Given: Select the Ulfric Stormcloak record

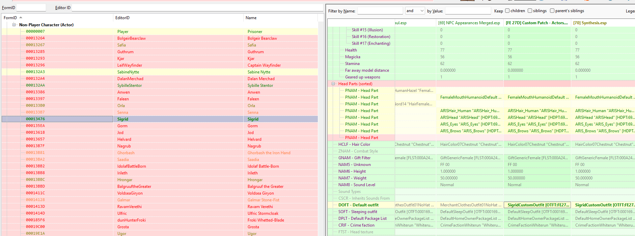Looking at the screenshot, I should coord(160,213).
